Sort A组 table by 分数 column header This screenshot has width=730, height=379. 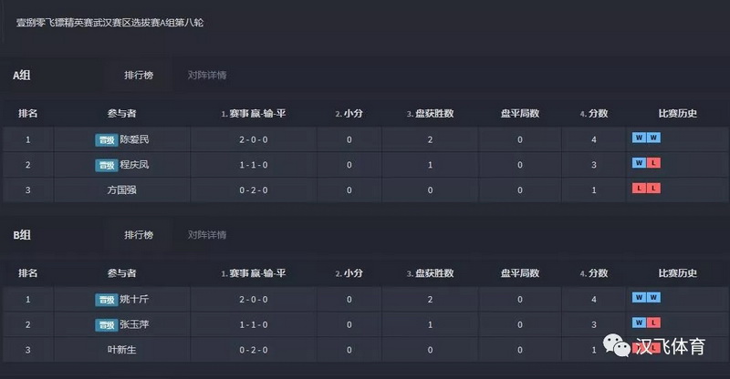pyautogui.click(x=594, y=114)
